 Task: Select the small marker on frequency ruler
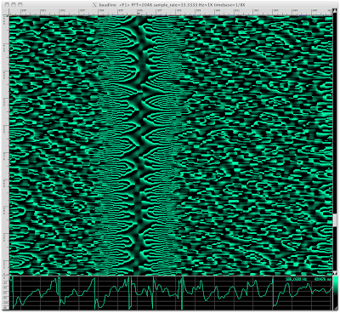(x=139, y=13)
